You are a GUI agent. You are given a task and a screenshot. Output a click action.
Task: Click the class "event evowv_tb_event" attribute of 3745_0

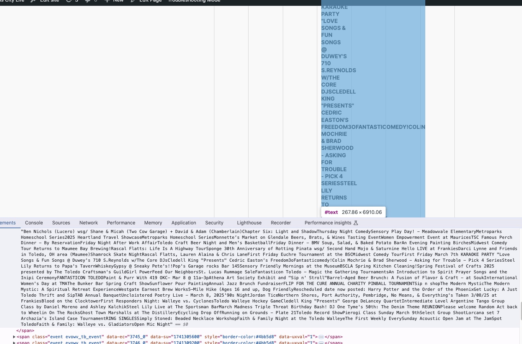[x=68, y=337]
